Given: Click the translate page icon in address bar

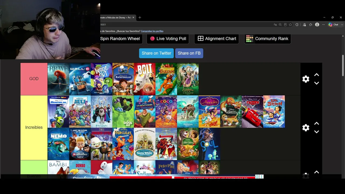Looking at the screenshot, I should pyautogui.click(x=275, y=25).
